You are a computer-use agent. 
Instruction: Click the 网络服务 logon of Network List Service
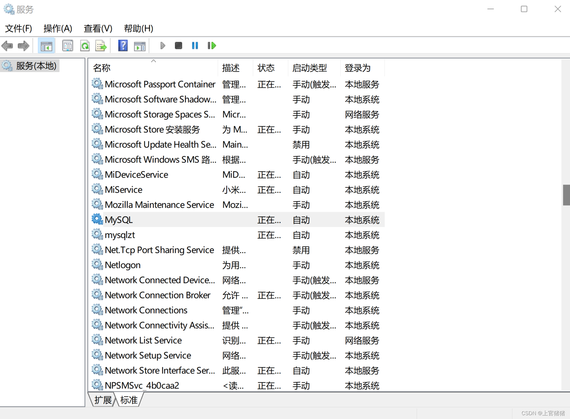pos(362,340)
